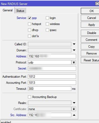Click the Certificate field showing none

pos(49,109)
